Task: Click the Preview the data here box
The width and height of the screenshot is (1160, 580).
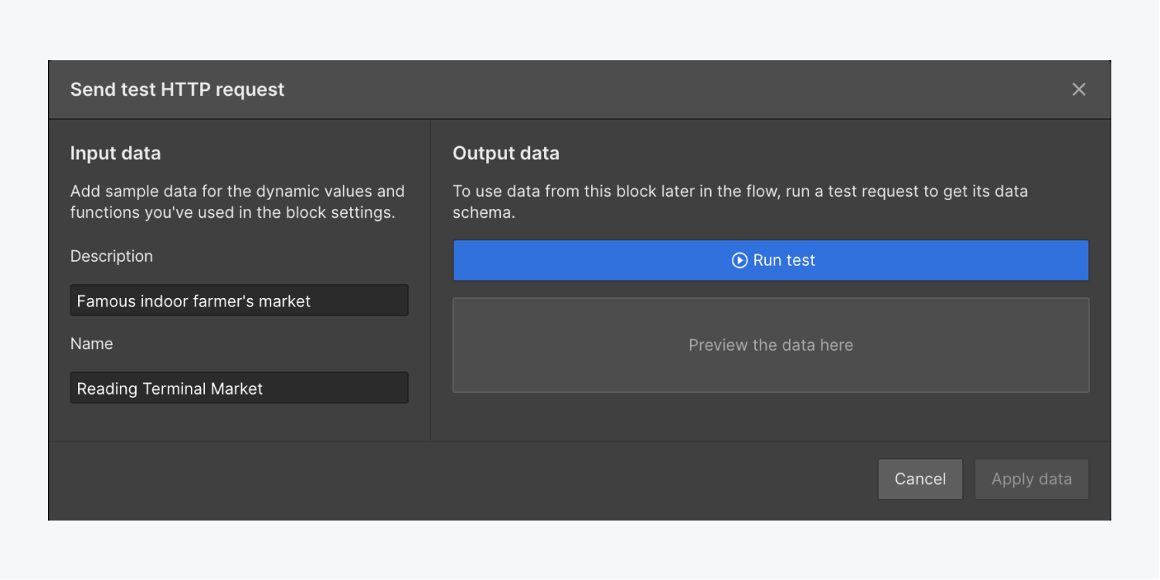Action: [770, 345]
